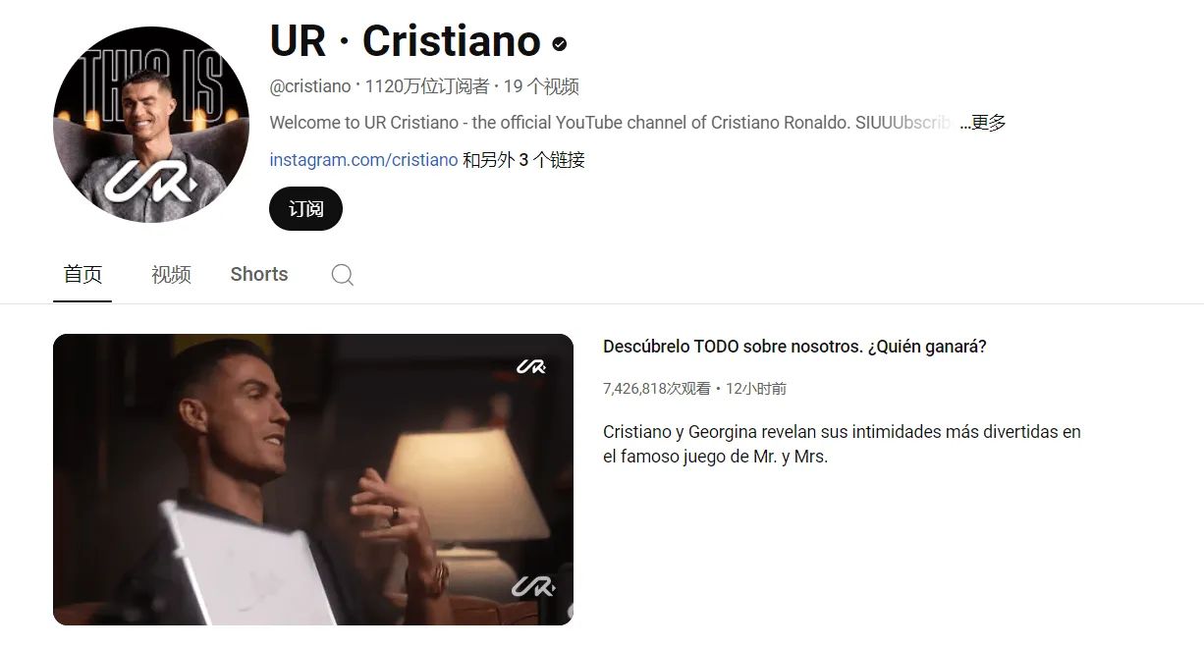Image resolution: width=1204 pixels, height=649 pixels.
Task: Click the verified badge beside UR · Cristiano
Action: 560,44
